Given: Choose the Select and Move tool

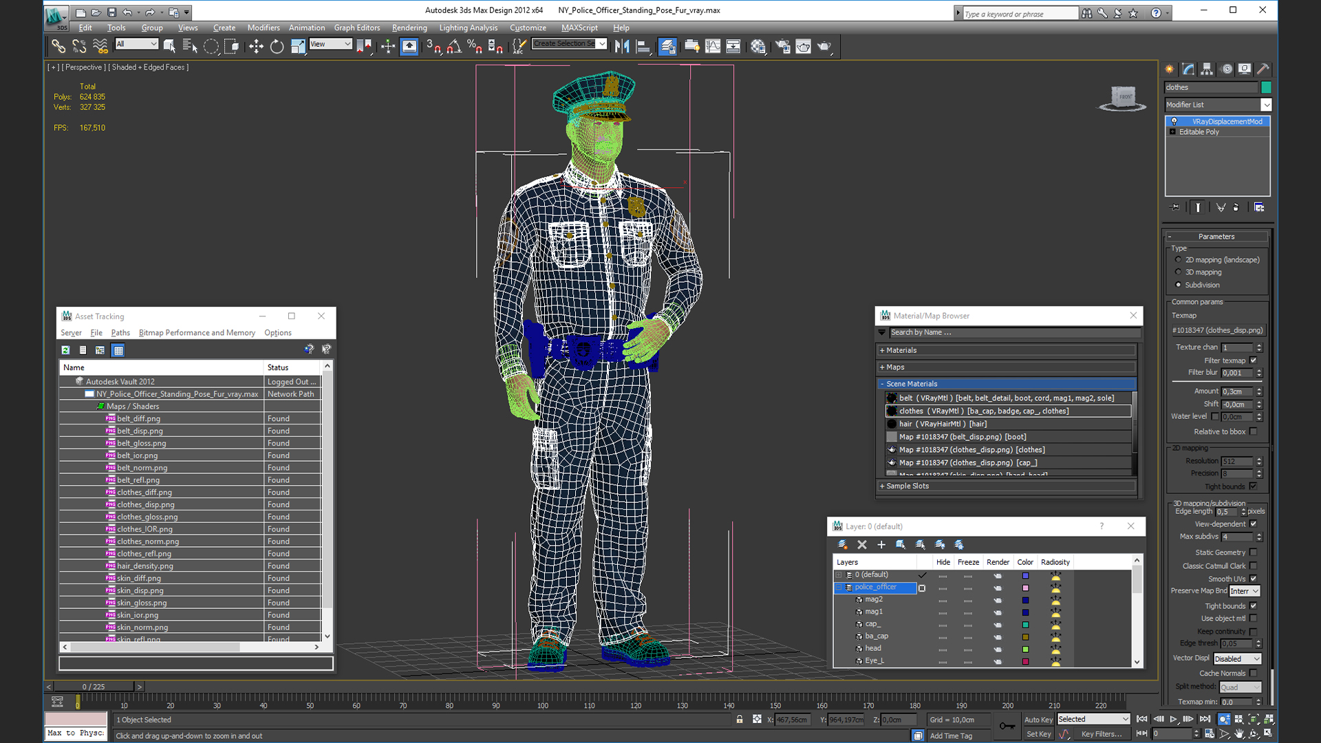Looking at the screenshot, I should click(x=256, y=46).
